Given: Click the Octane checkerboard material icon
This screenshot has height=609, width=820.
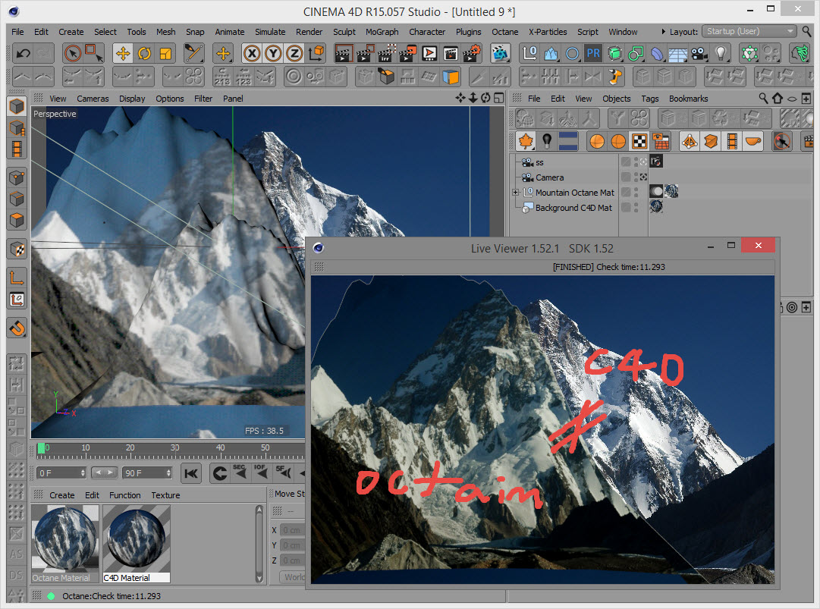Looking at the screenshot, I should point(639,141).
